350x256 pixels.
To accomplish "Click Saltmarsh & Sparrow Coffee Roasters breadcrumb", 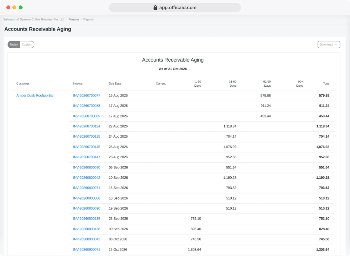I will pos(33,19).
